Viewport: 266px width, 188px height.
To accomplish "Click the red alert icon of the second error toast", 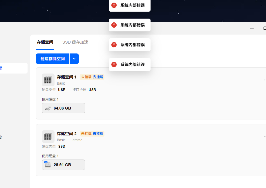I will coord(114,25).
